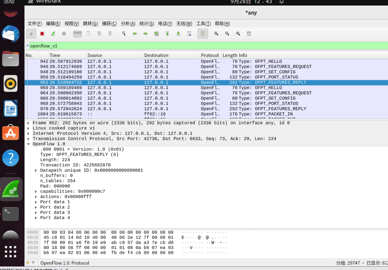Viewport: 388px width, 270px height.
Task: Open the 工具(T) menu
Action: coord(203,23)
